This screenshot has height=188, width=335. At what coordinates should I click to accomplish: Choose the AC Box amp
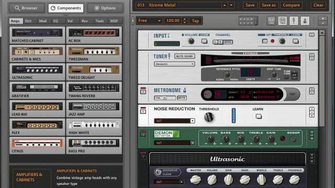94,36
